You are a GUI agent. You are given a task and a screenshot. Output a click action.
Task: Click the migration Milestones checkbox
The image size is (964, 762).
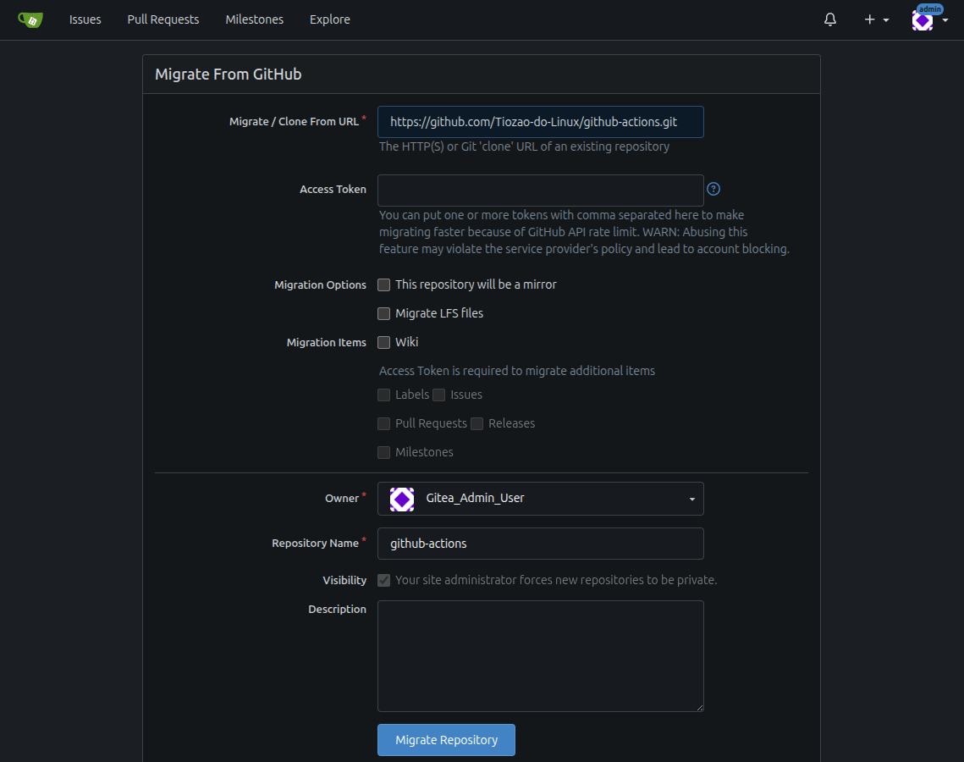coord(383,453)
